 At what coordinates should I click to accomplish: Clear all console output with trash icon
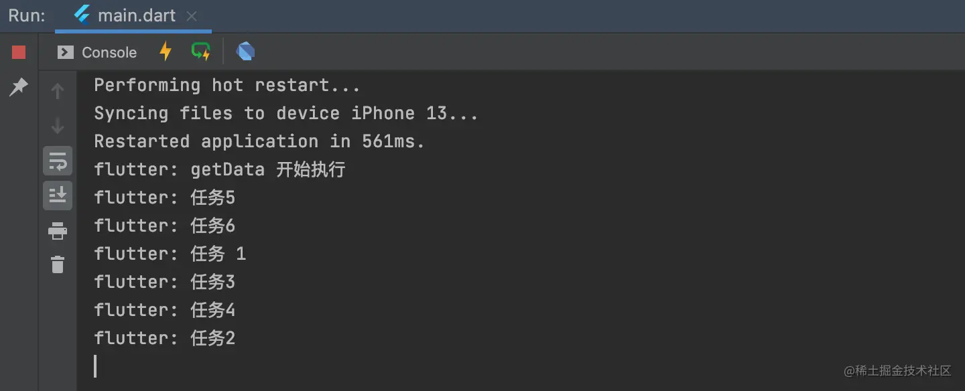pyautogui.click(x=58, y=264)
